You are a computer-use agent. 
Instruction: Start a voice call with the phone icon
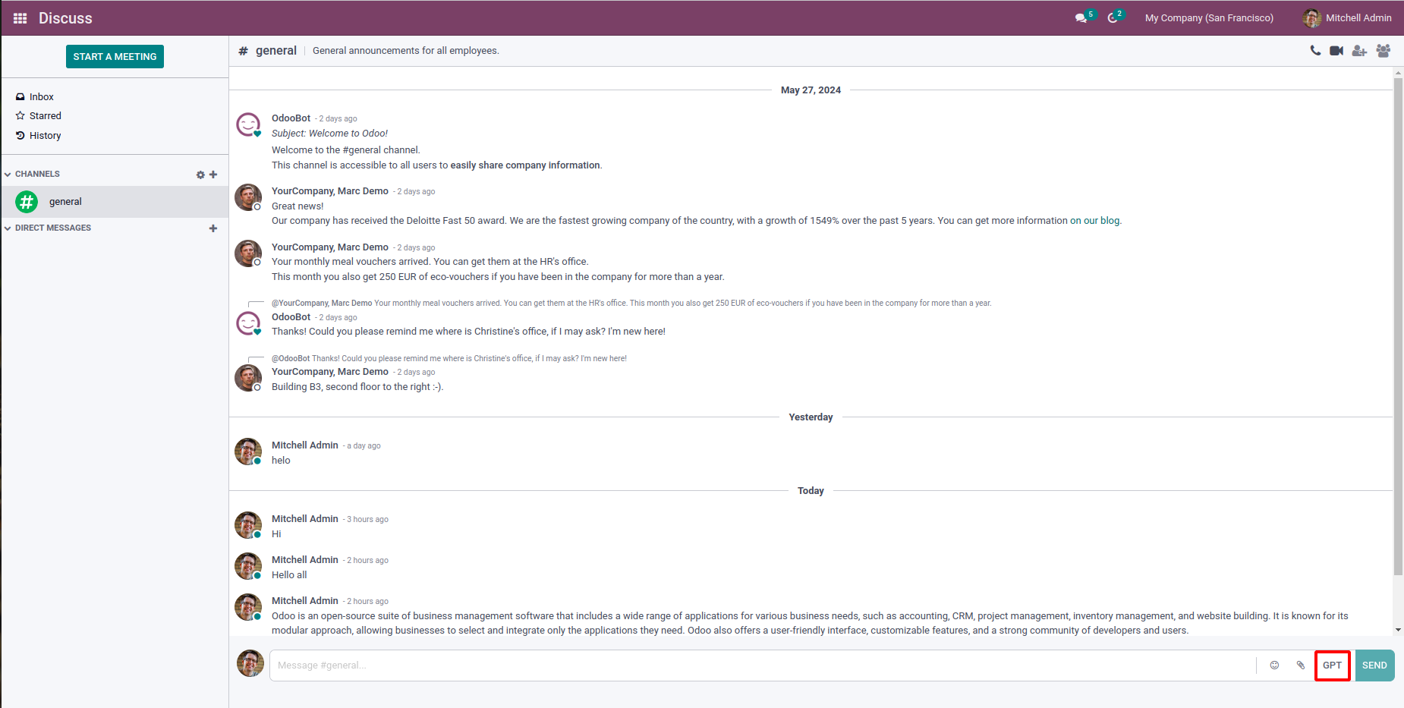(x=1315, y=51)
